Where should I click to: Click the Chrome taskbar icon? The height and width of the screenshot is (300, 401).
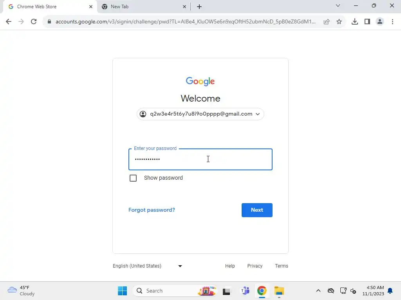pos(262,291)
